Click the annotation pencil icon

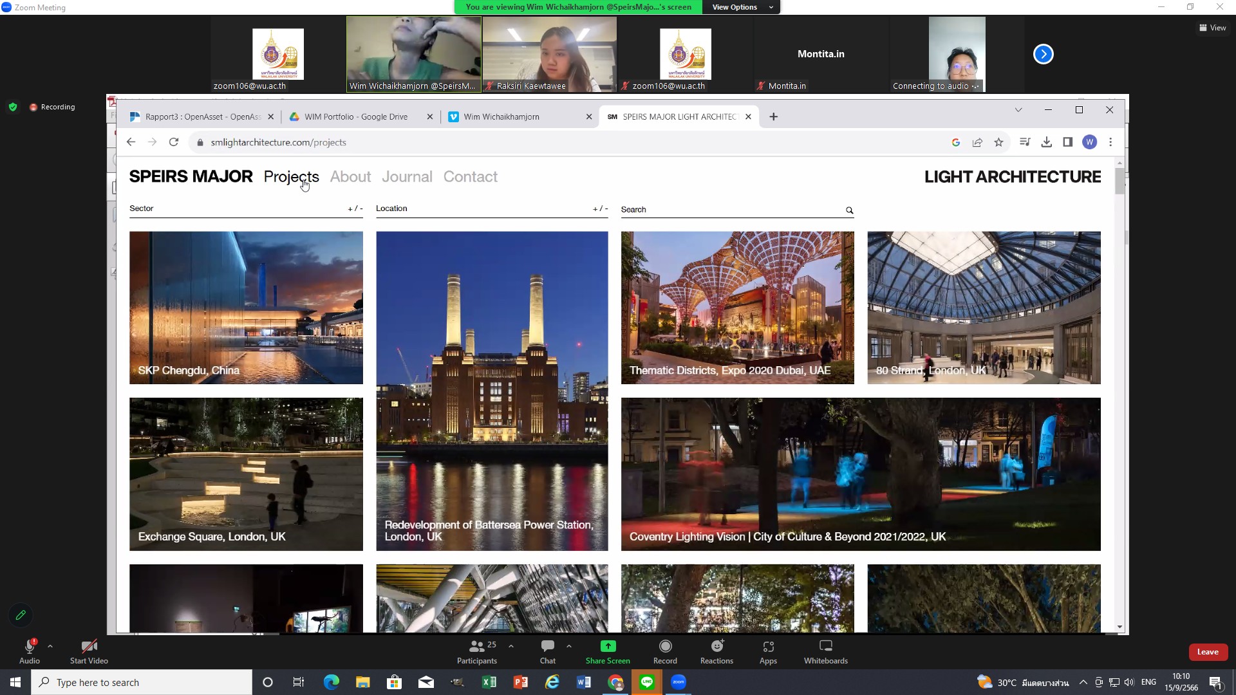click(21, 615)
